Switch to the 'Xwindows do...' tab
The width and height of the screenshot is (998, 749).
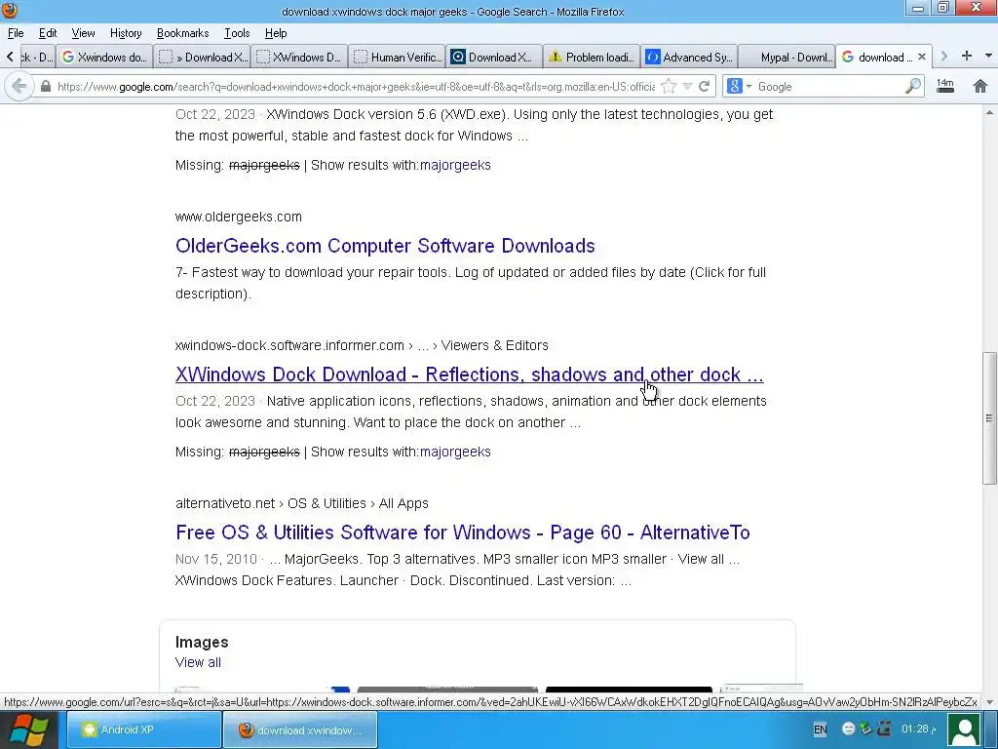point(104,57)
